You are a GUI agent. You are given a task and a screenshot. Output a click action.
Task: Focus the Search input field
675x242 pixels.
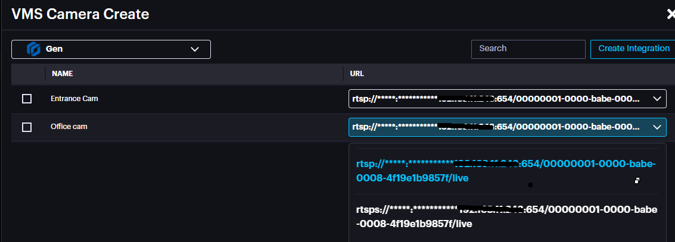pos(528,49)
